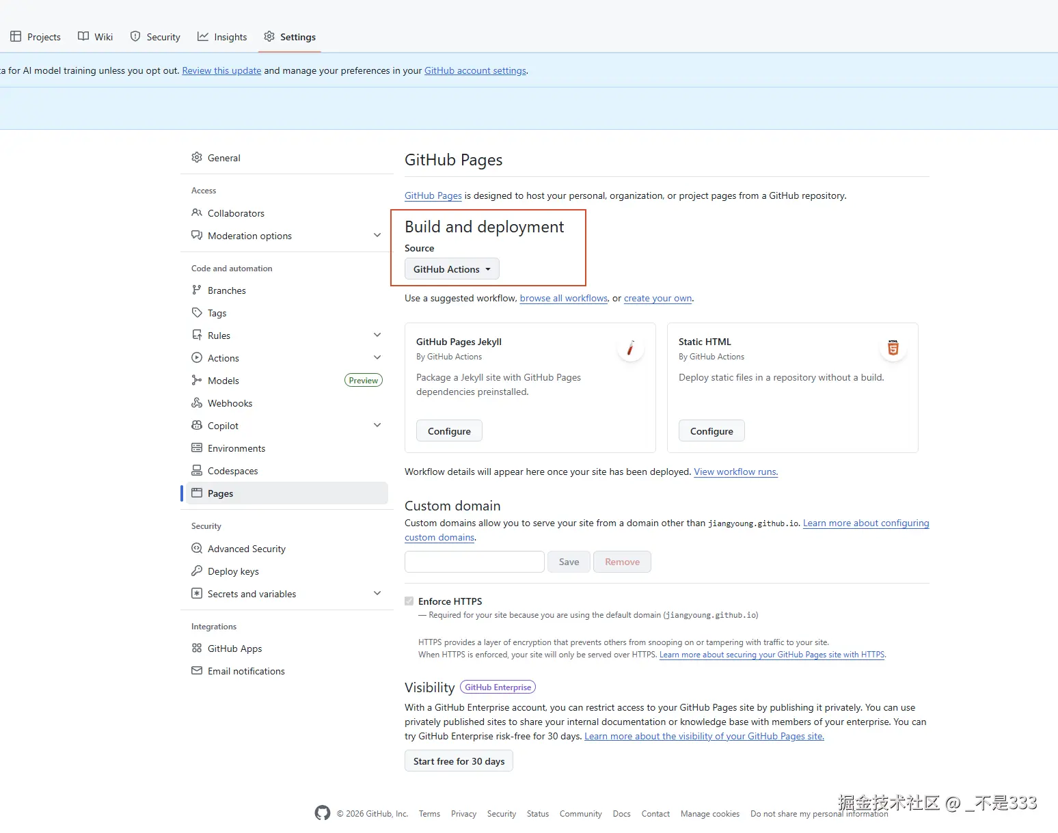Screen dimensions: 1058x833
Task: Click the General gear icon
Action: 197,157
